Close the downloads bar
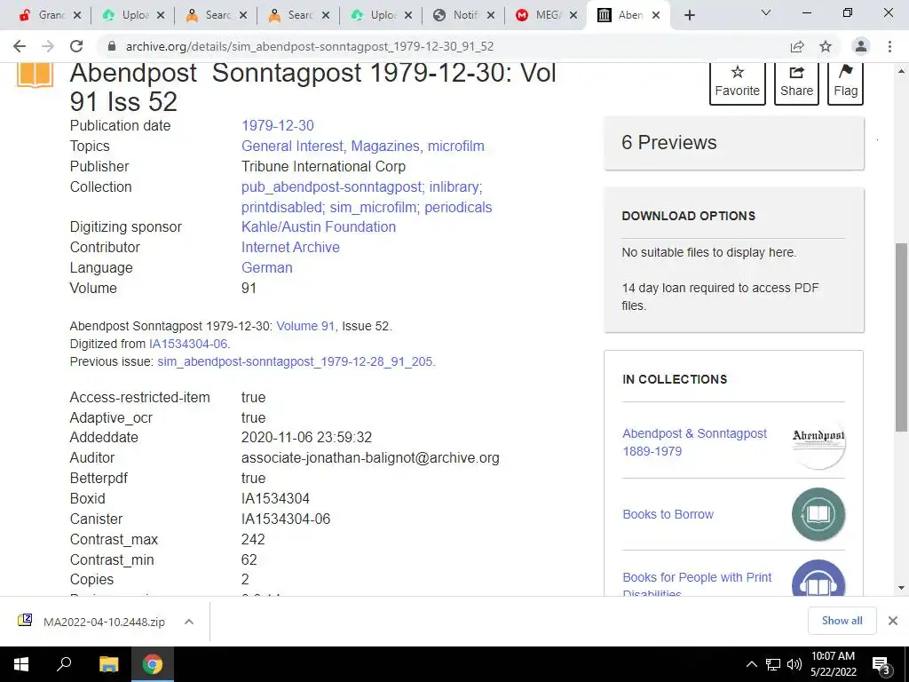 tap(893, 621)
